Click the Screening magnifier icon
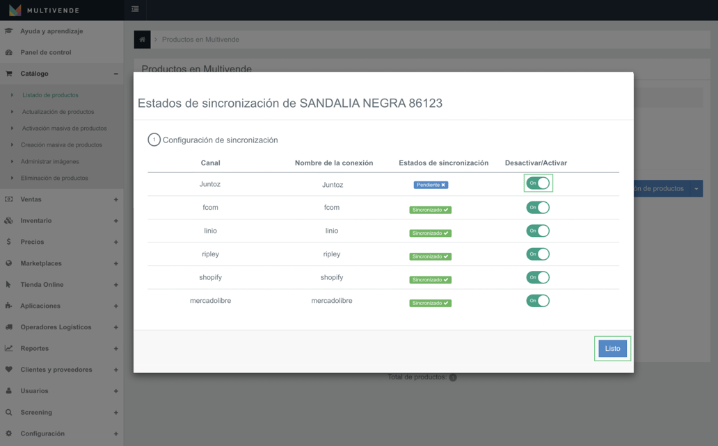 click(x=9, y=412)
